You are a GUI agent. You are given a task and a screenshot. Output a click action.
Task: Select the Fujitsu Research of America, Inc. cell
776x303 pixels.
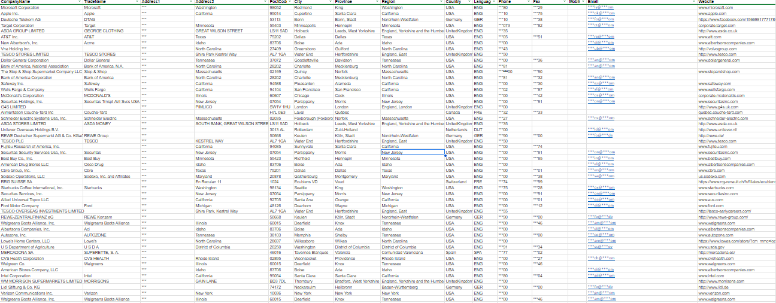pyautogui.click(x=41, y=147)
